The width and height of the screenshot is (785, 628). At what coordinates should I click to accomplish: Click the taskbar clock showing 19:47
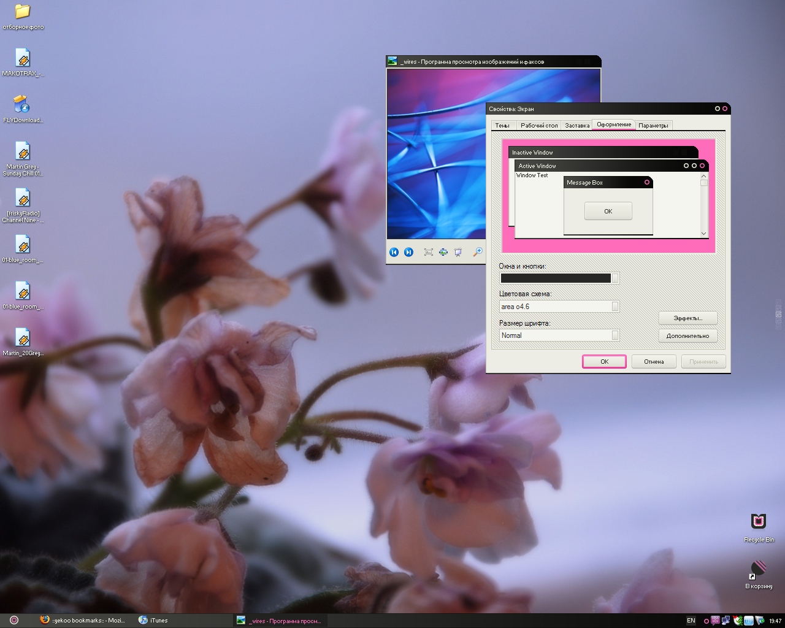click(x=775, y=621)
